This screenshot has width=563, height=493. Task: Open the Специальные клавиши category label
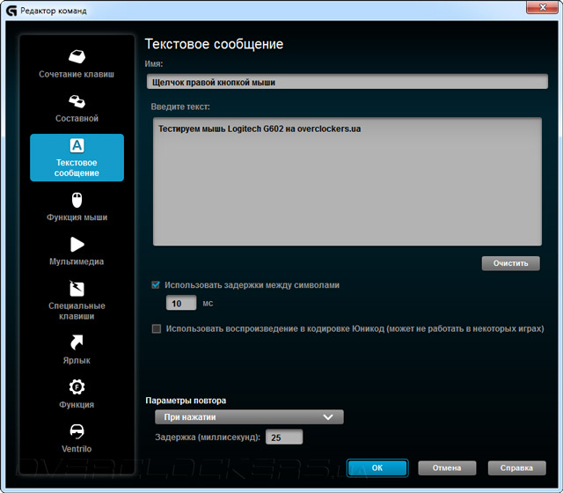click(x=77, y=311)
